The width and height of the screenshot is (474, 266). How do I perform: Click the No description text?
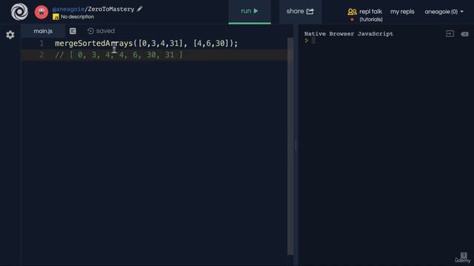click(x=77, y=17)
